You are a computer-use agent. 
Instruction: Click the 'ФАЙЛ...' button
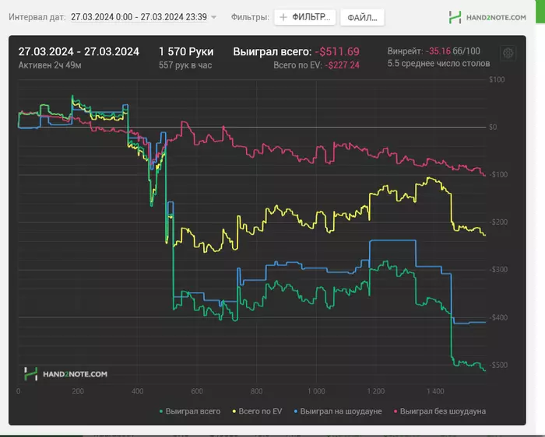pos(362,17)
